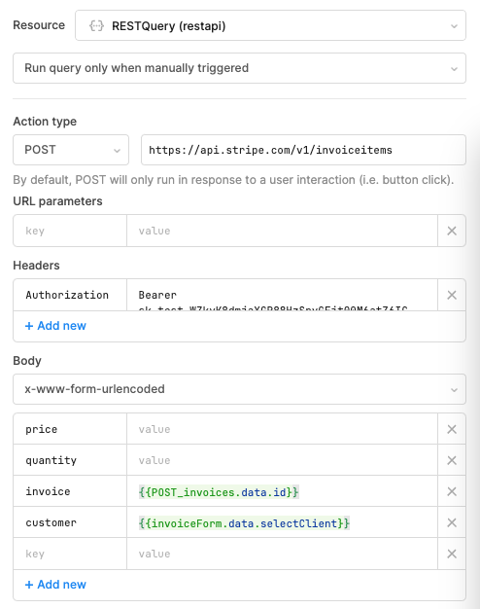
Task: Edit the Stripe invoiceitems URL field
Action: point(303,150)
